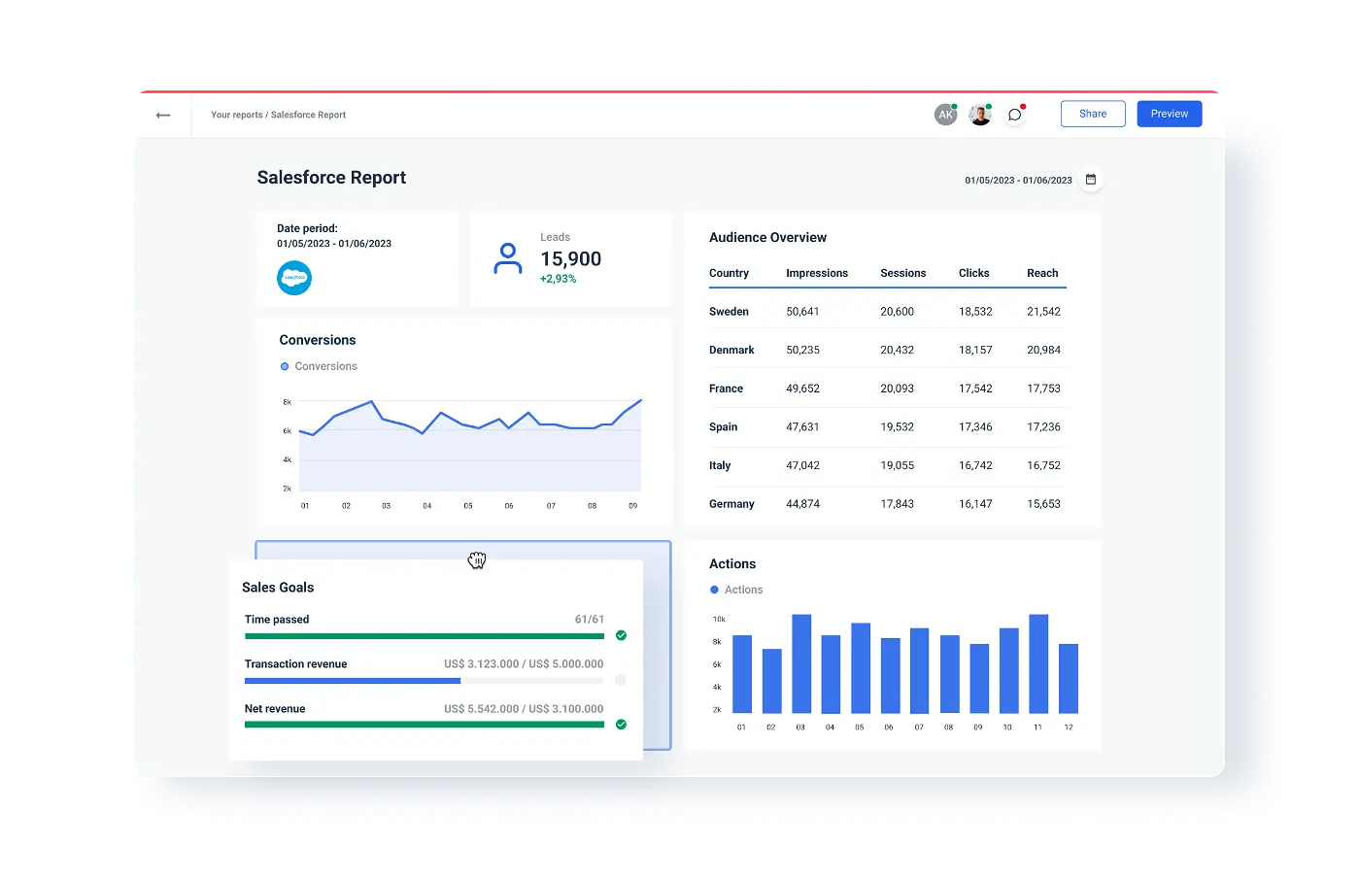Select the Spain row label
This screenshot has width=1360, height=880.
[x=723, y=427]
